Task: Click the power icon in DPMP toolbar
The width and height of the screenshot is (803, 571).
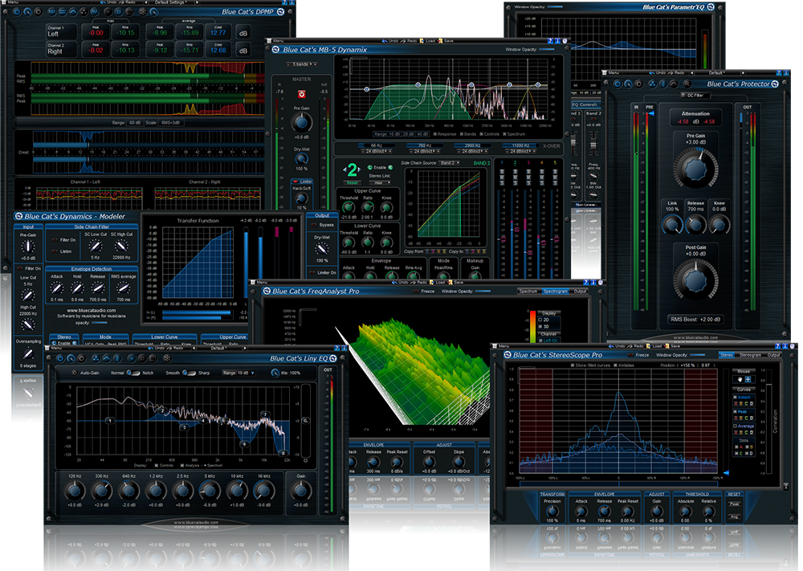Action: pyautogui.click(x=17, y=12)
